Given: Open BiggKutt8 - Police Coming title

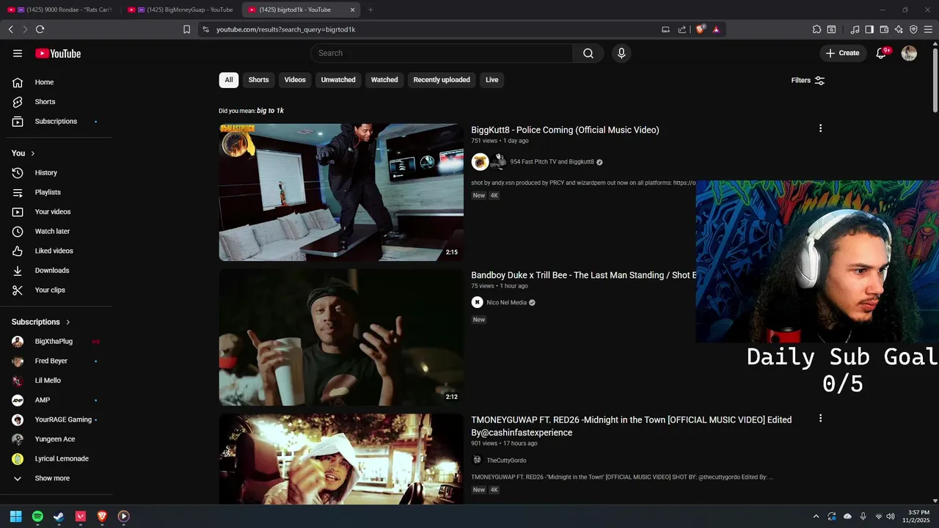Looking at the screenshot, I should tap(565, 130).
